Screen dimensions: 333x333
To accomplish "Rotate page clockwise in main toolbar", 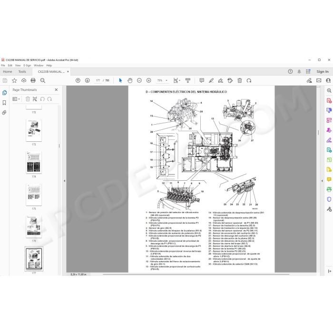I will pyautogui.click(x=249, y=80).
